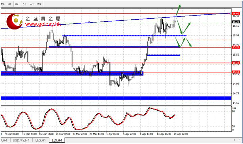Select the H4 timeframe button
The image size is (243, 144).
tap(17, 4)
